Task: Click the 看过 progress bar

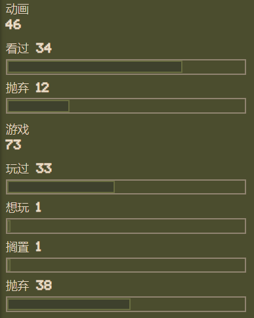Action: [126, 67]
